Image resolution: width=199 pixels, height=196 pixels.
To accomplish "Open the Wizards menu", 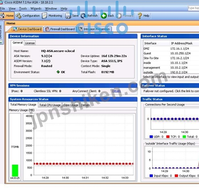I will [x=36, y=8].
